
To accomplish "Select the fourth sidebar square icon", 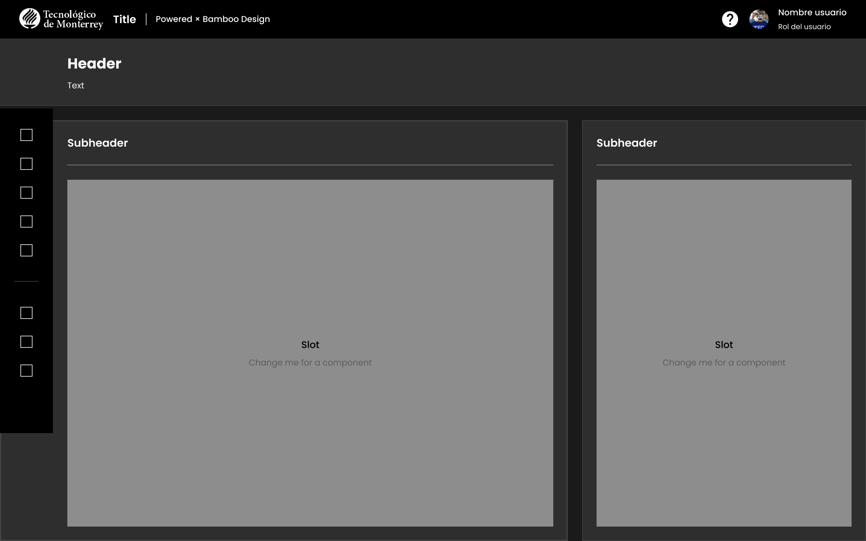I will click(x=26, y=222).
